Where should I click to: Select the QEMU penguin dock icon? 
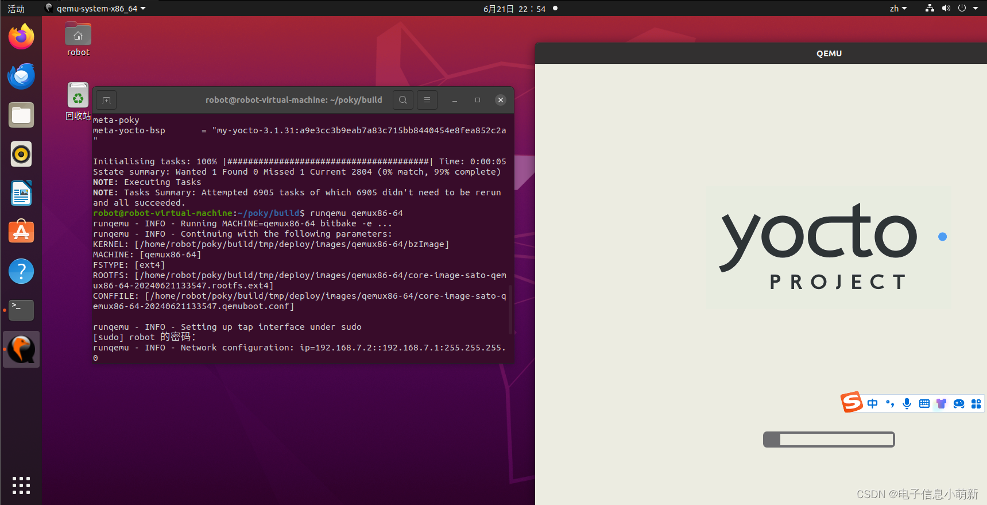pyautogui.click(x=21, y=349)
